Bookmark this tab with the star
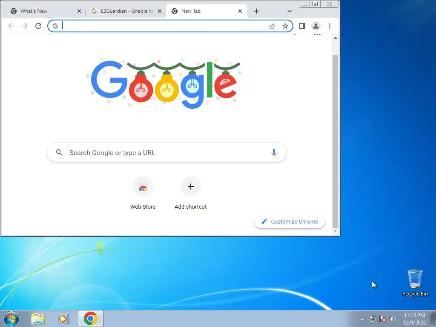Viewport: 436px width, 327px height. (285, 26)
